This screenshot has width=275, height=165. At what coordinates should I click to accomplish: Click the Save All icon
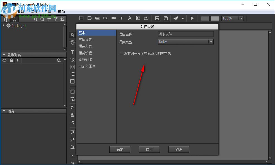pyautogui.click(x=166, y=18)
